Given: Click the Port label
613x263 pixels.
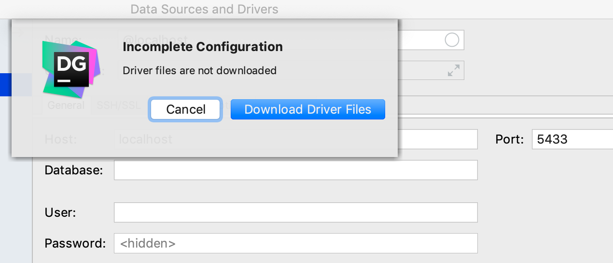Looking at the screenshot, I should pos(510,140).
